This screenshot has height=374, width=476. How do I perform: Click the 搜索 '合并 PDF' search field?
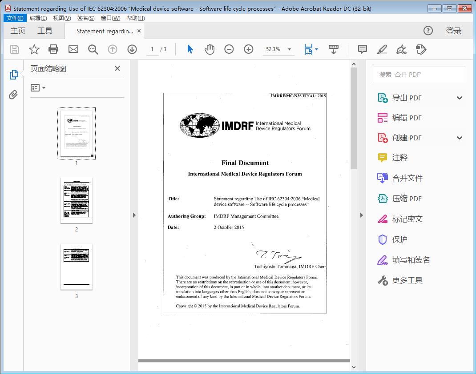click(x=419, y=75)
